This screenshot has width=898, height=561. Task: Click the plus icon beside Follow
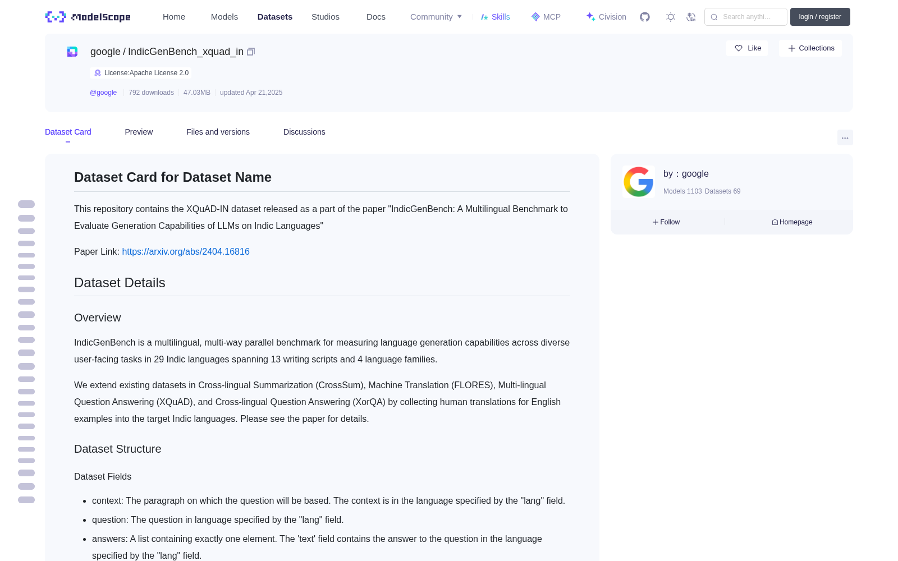[656, 222]
